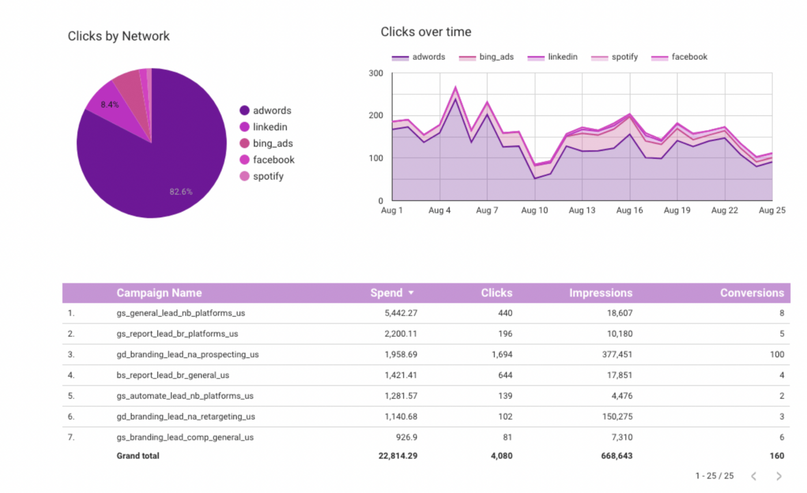Toggle the spotify series in Clicks over time legend
807x493 pixels.
point(617,58)
